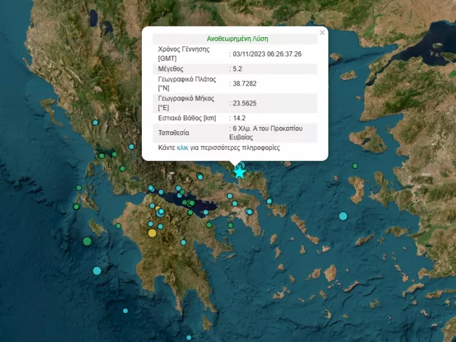456x342 pixels.
Task: Click the cyan marker just below the popup's left corner
Action: pos(131,147)
